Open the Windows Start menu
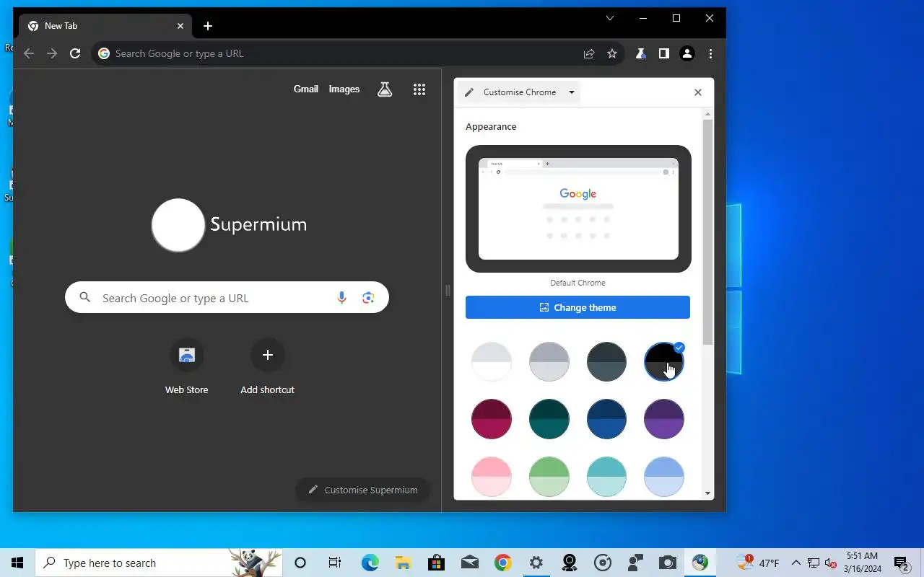This screenshot has width=924, height=577. 17,563
